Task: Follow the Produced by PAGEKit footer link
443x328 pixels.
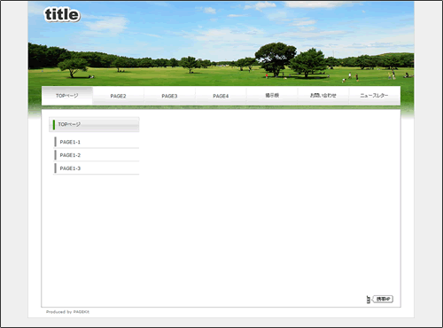Action: pyautogui.click(x=67, y=312)
